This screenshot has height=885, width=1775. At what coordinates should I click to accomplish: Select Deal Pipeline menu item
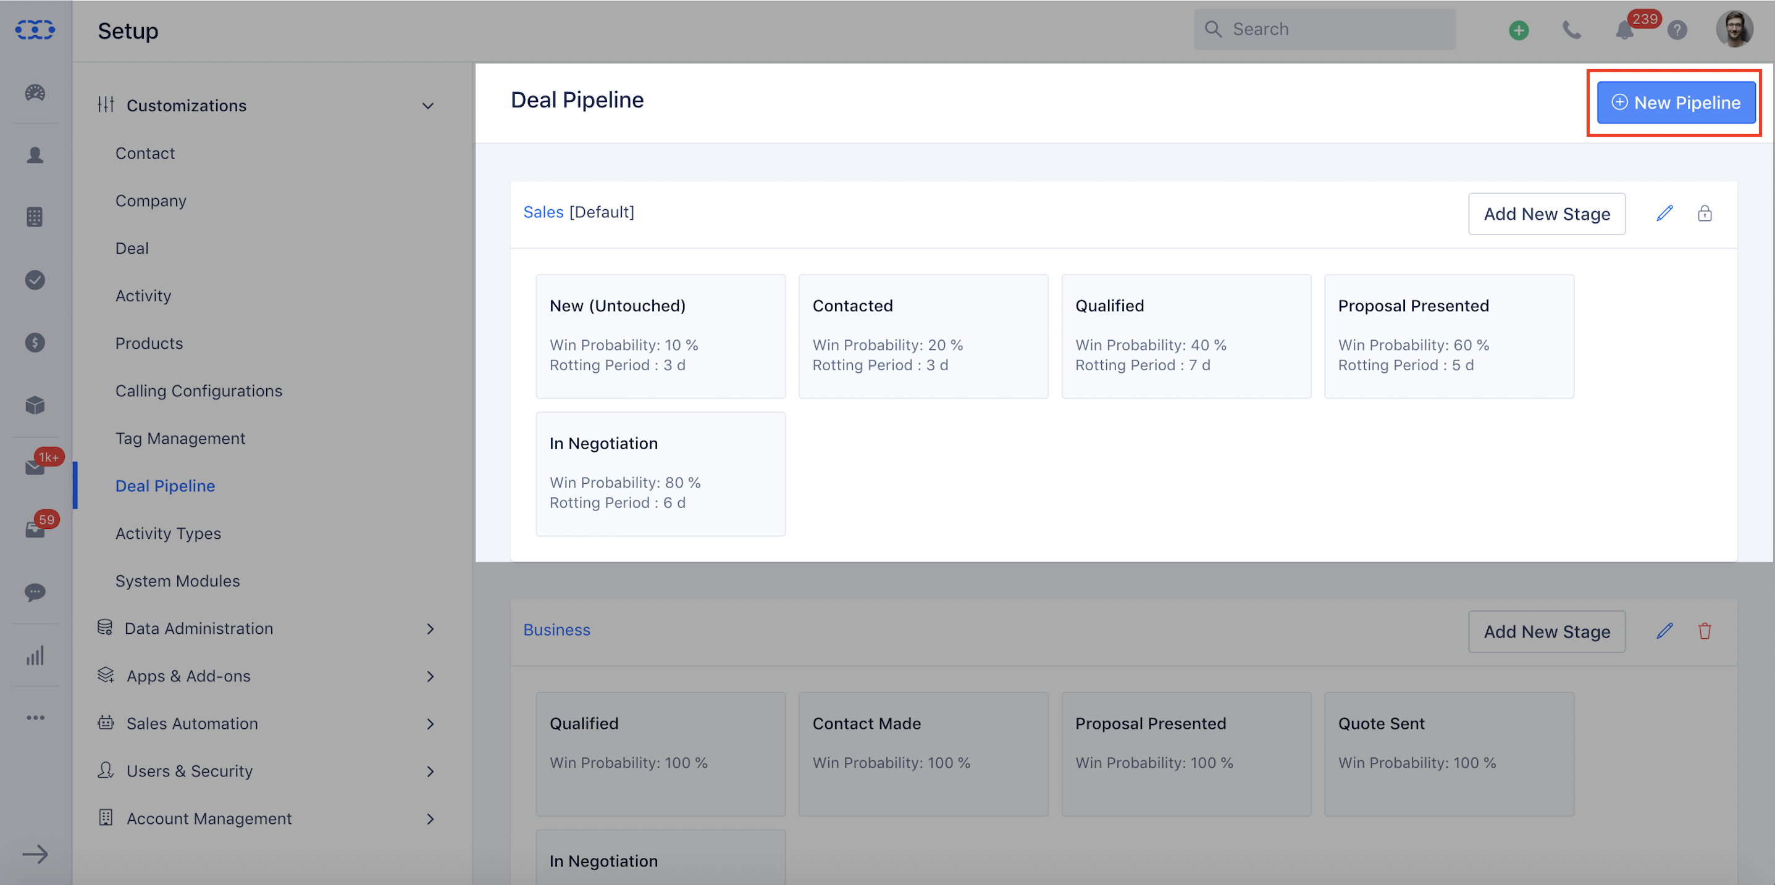click(165, 486)
